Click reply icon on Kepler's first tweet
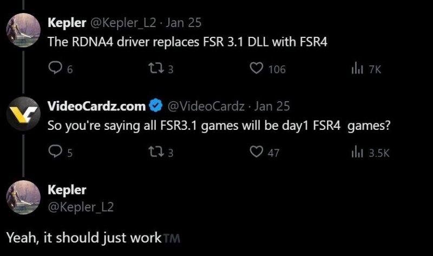The height and width of the screenshot is (256, 433). (x=54, y=69)
